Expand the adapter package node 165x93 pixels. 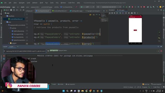(x=9, y=43)
